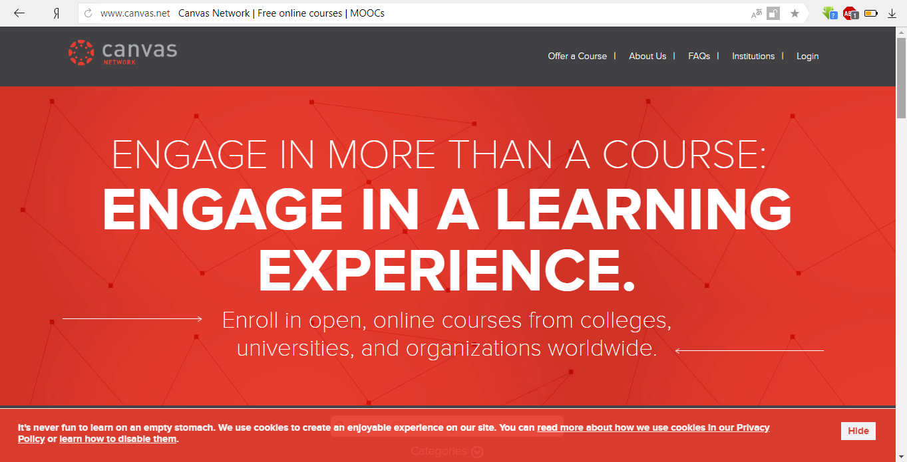Screen dimensions: 907x462
Task: Expand the Categories dropdown
Action: click(x=447, y=451)
